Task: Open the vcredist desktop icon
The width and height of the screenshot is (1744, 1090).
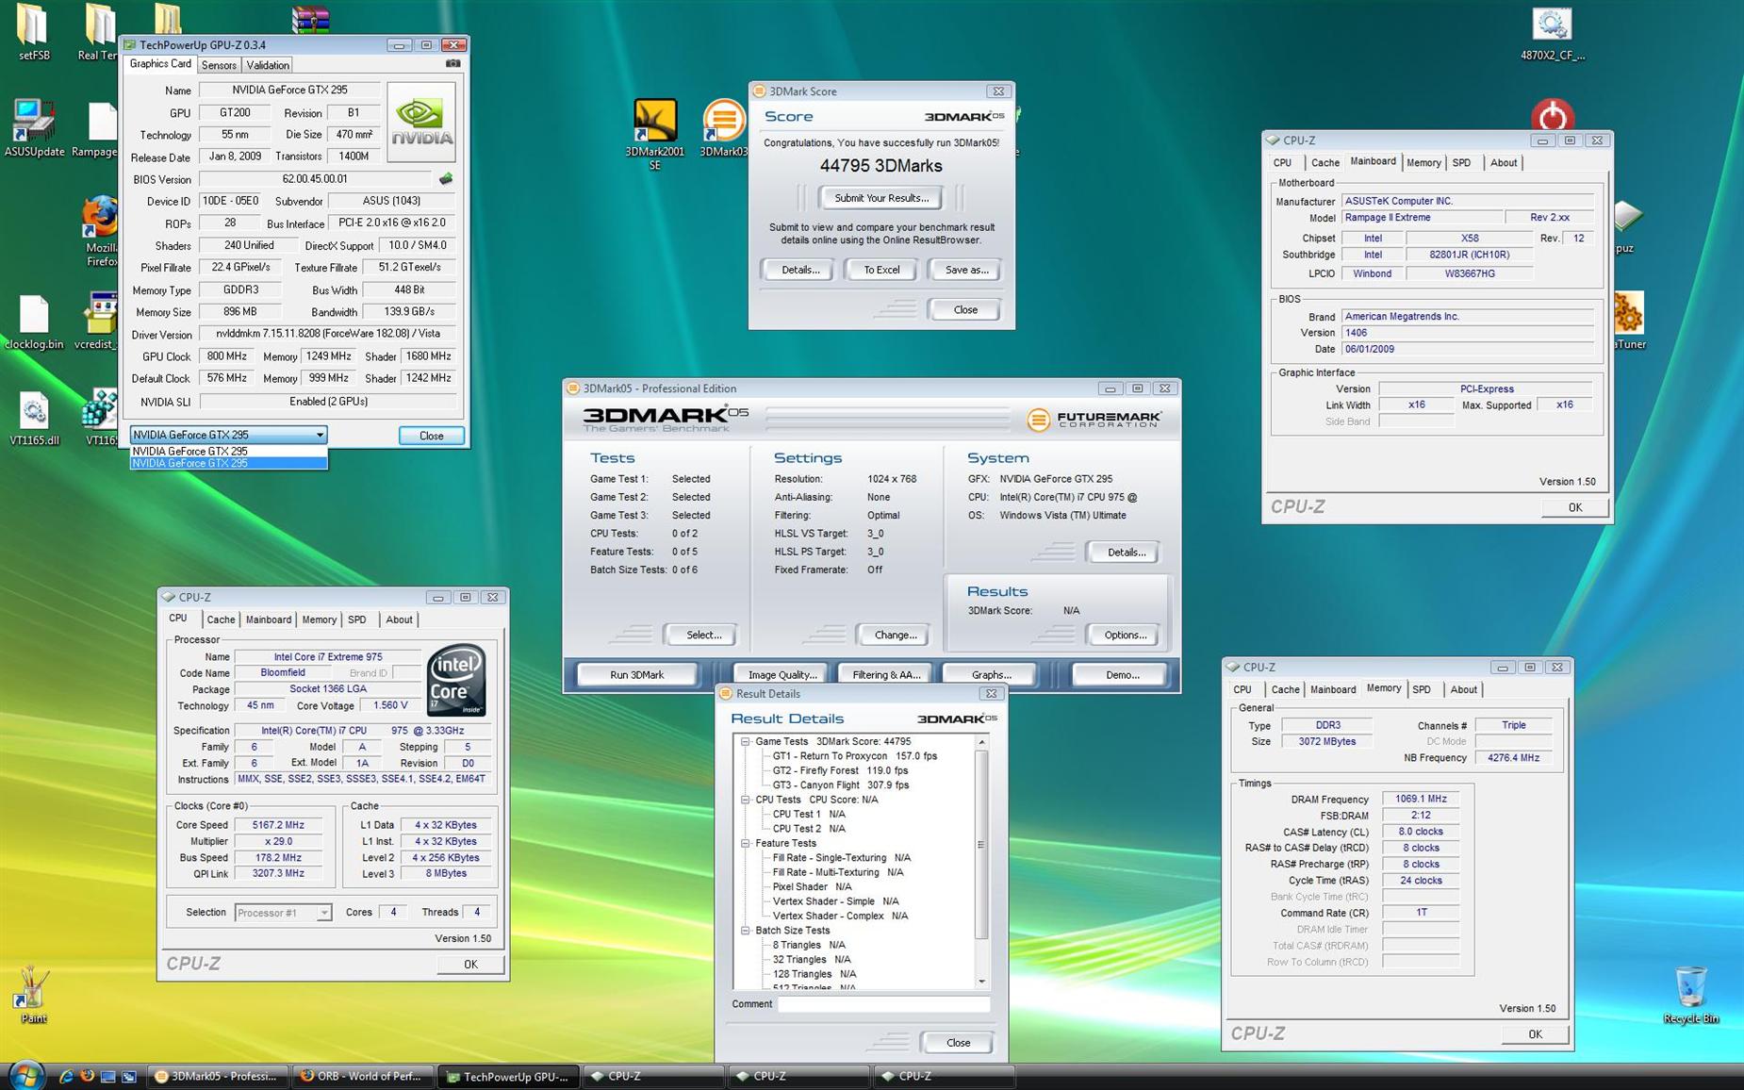Action: [x=98, y=322]
